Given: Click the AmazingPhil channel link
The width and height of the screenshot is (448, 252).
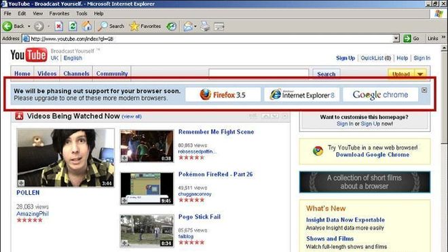Looking at the screenshot, I should 33,214.
